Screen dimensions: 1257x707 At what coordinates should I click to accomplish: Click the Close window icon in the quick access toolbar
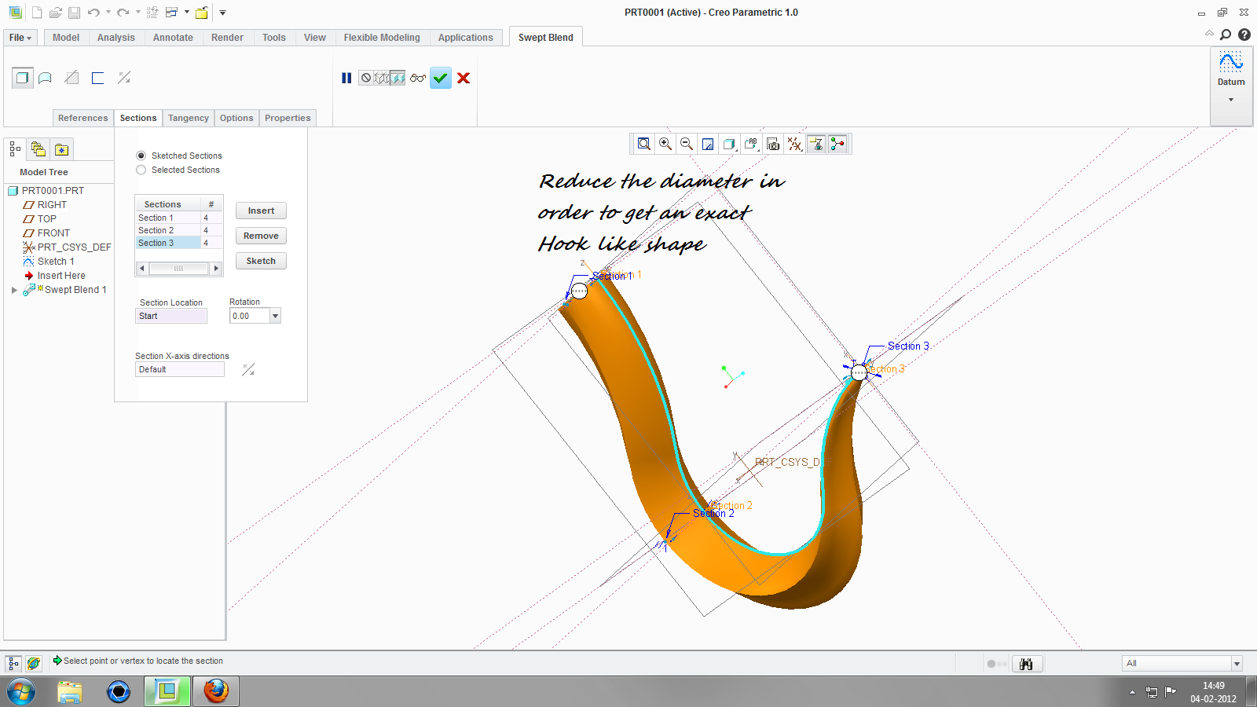point(202,13)
